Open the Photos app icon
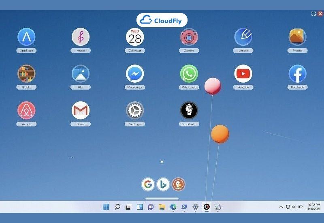The height and width of the screenshot is (223, 324). tap(297, 37)
